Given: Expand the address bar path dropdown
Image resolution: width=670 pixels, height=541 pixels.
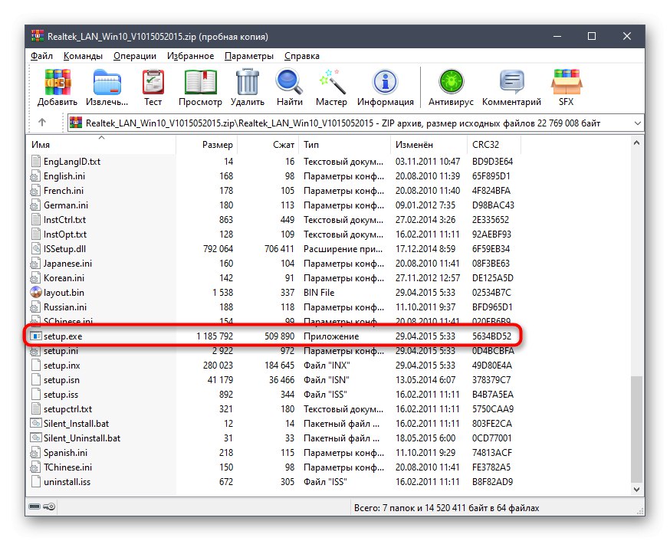Looking at the screenshot, I should click(638, 123).
